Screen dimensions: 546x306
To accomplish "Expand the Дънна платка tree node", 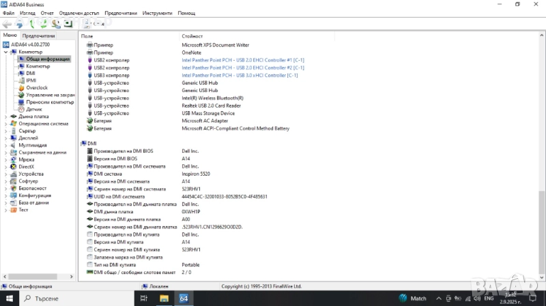I will tap(6, 117).
